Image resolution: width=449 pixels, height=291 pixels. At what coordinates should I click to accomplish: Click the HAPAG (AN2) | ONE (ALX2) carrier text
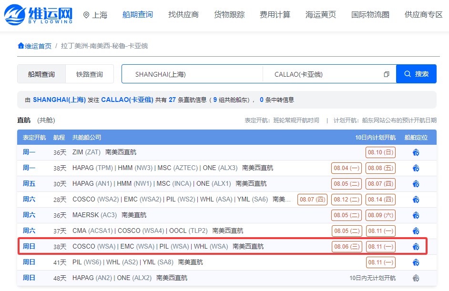point(112,278)
